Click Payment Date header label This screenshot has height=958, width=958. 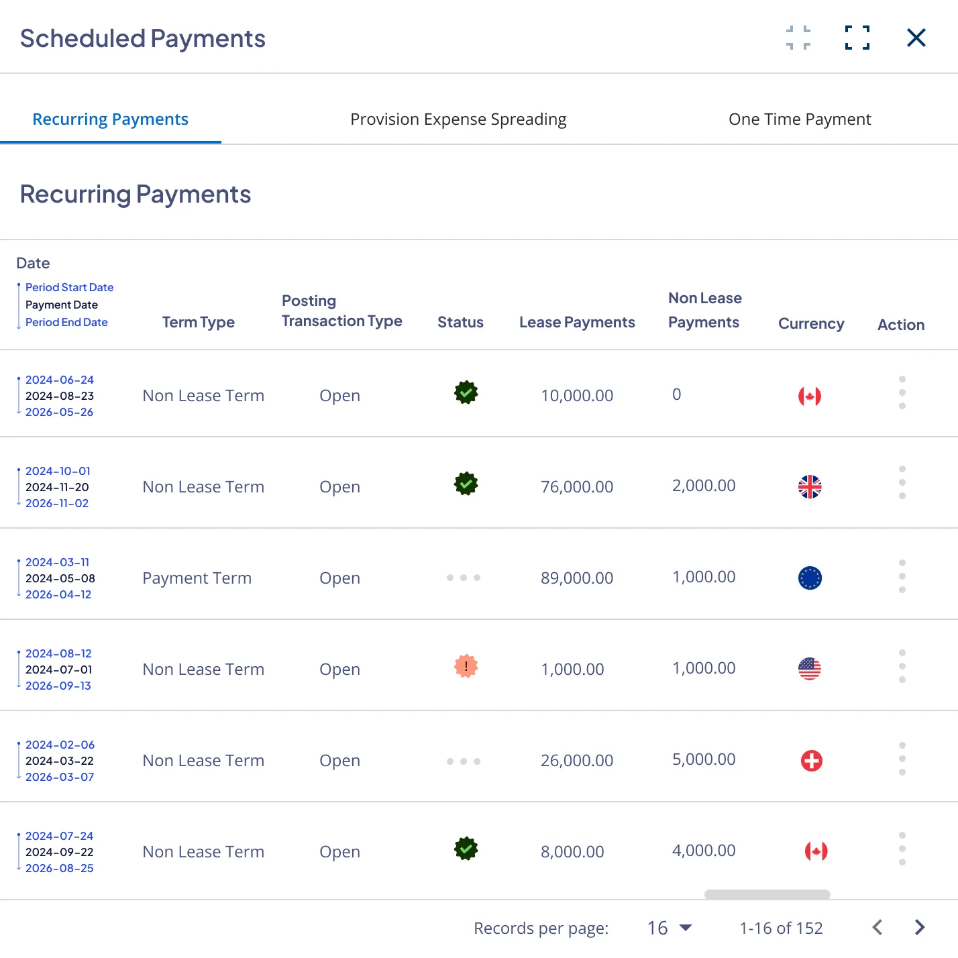click(62, 305)
